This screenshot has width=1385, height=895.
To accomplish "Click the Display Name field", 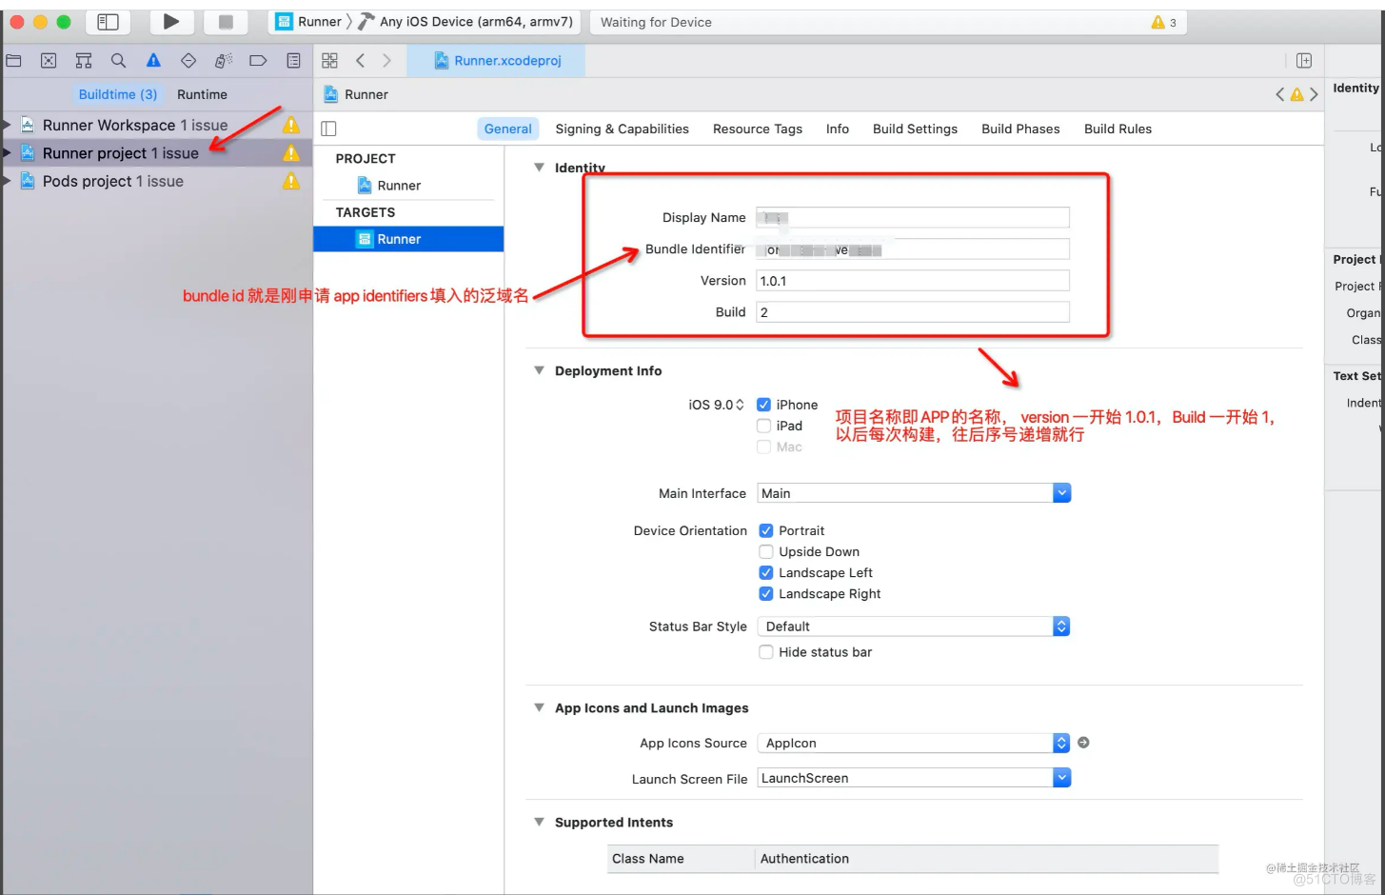I will 913,217.
